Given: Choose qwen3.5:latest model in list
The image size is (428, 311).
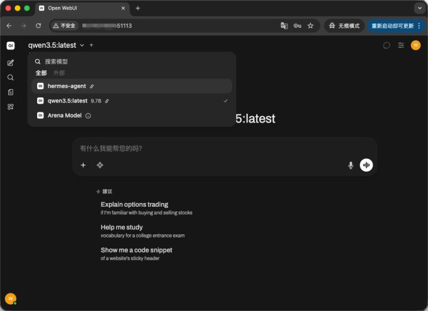Looking at the screenshot, I should click(x=132, y=101).
